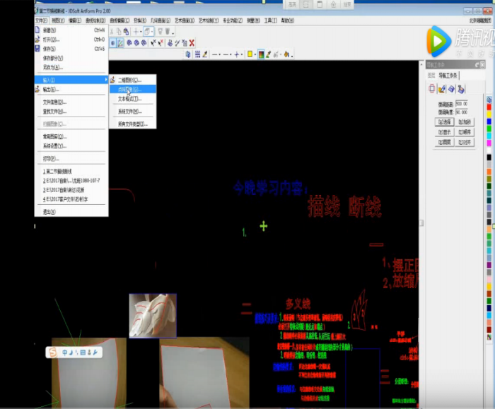Click the gradient color square icon in toolbar
Viewport: 495px width, 409px height.
(261, 54)
